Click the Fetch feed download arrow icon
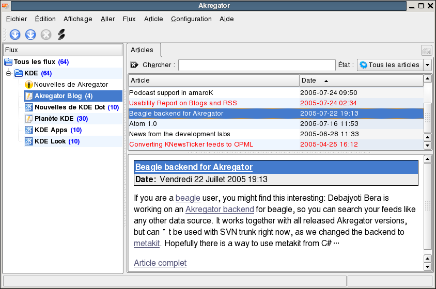Viewport: 436px width, 289px height. [x=15, y=35]
